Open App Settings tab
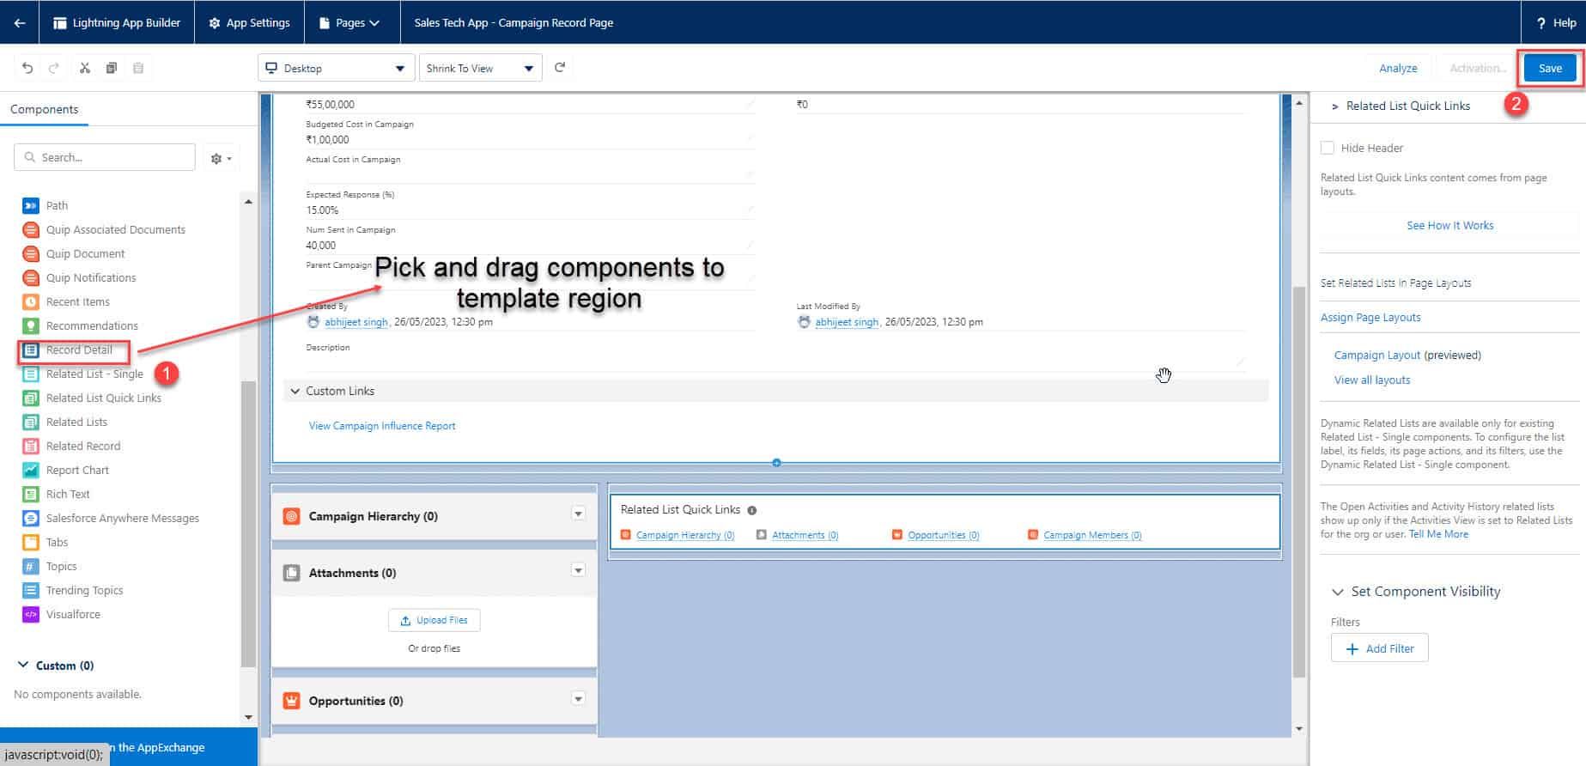 250,22
